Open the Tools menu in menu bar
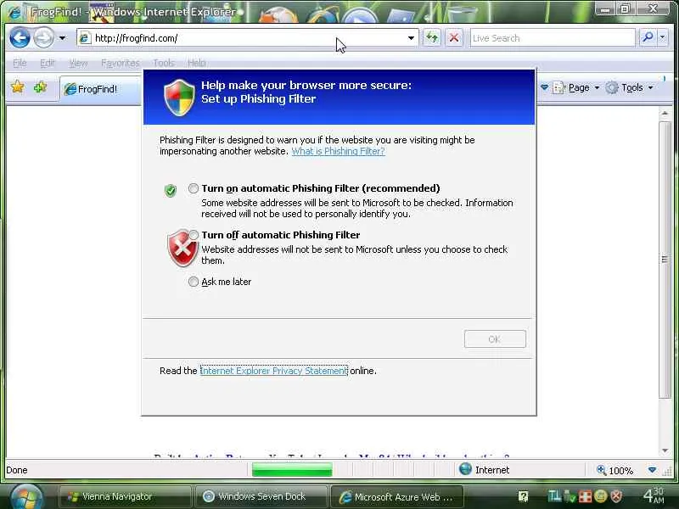679x509 pixels. [164, 63]
